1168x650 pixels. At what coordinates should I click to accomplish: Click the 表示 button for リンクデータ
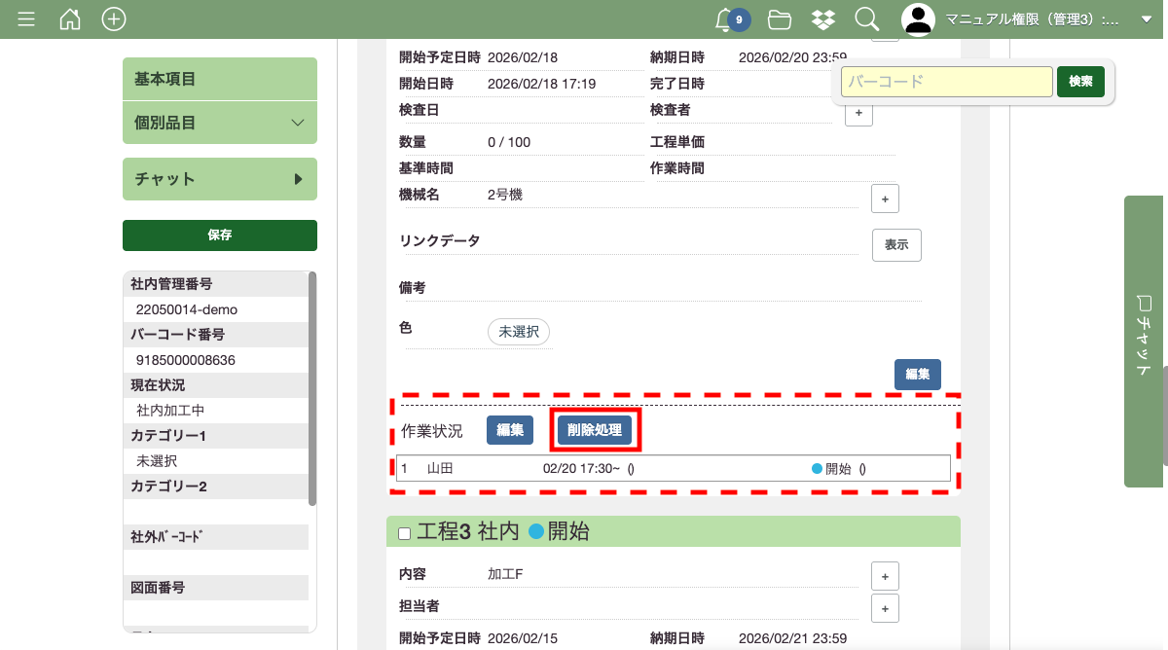click(895, 245)
